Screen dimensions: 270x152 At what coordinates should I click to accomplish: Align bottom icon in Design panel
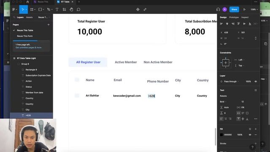pyautogui.click(x=250, y=24)
